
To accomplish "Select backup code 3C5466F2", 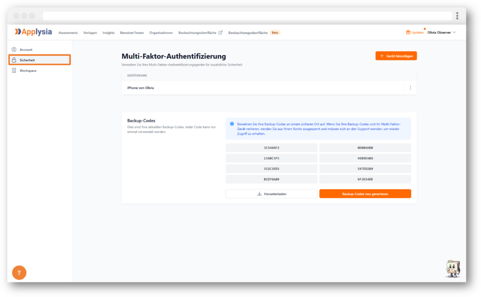I will pyautogui.click(x=272, y=148).
